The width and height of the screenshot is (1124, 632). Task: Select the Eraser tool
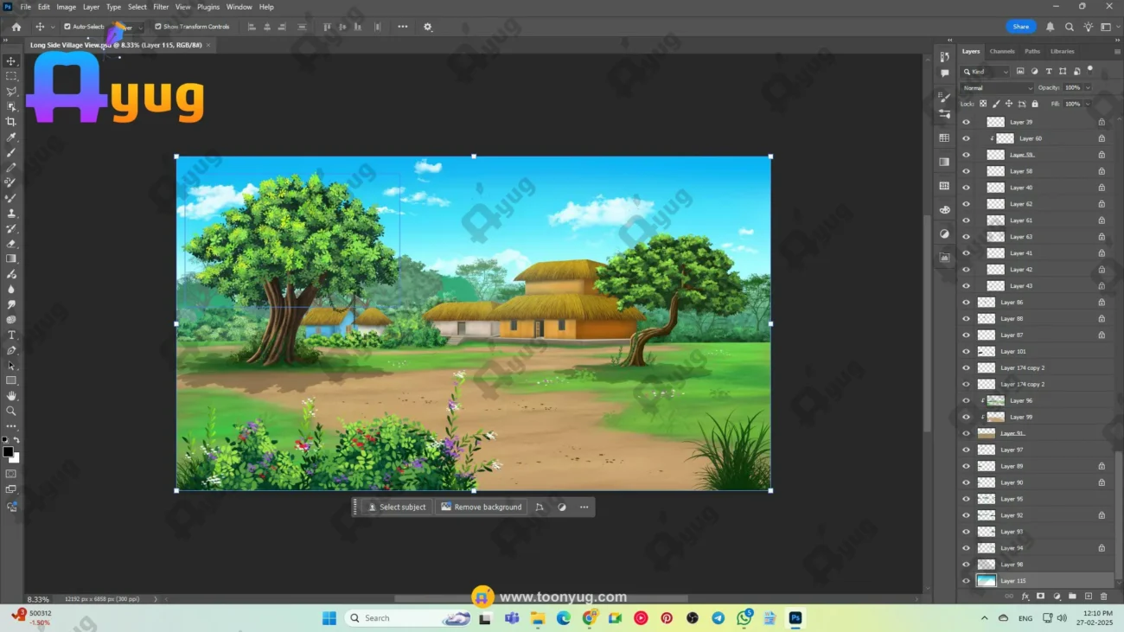pyautogui.click(x=11, y=244)
